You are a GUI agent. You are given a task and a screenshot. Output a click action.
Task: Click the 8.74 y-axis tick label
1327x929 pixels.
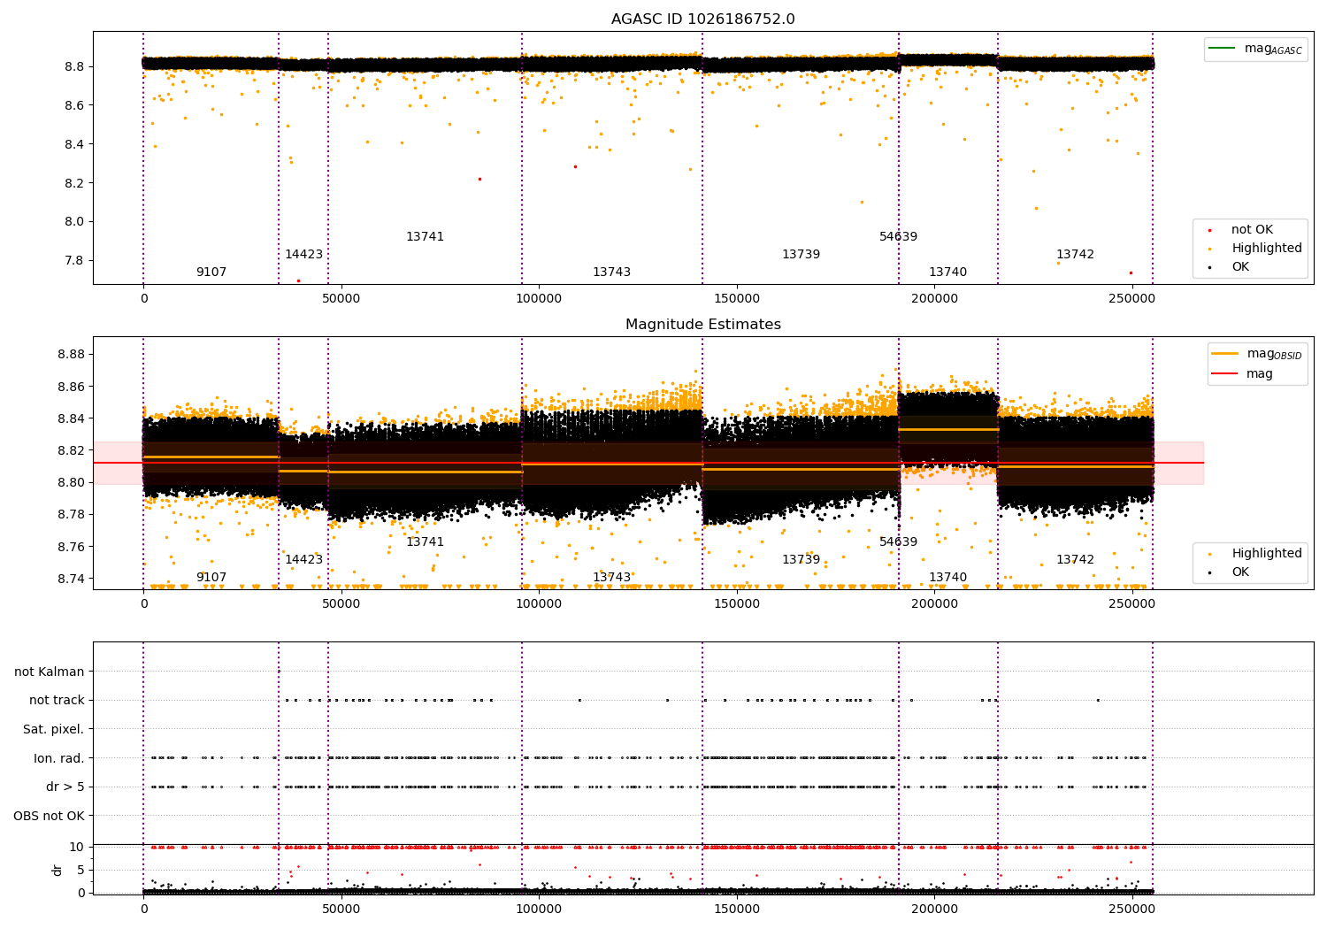coord(71,579)
